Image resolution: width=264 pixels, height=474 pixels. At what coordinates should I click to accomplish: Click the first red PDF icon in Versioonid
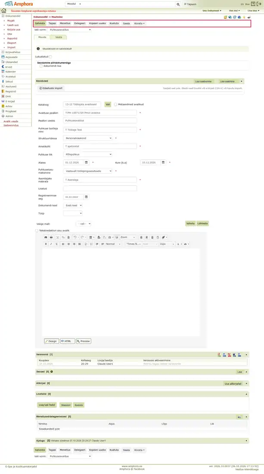pos(219,355)
